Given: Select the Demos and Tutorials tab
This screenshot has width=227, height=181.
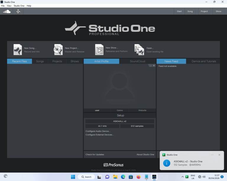Looking at the screenshot, I should [x=204, y=61].
